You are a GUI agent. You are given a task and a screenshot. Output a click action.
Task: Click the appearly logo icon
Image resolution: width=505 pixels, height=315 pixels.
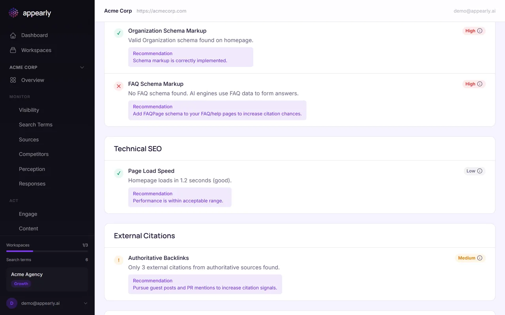point(13,13)
